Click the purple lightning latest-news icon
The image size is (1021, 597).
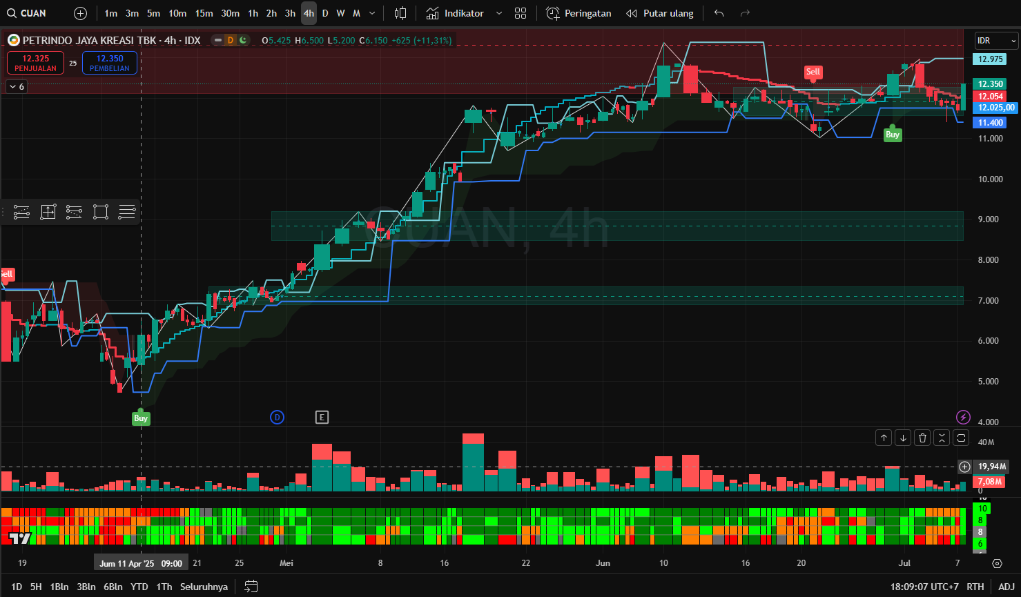(963, 417)
